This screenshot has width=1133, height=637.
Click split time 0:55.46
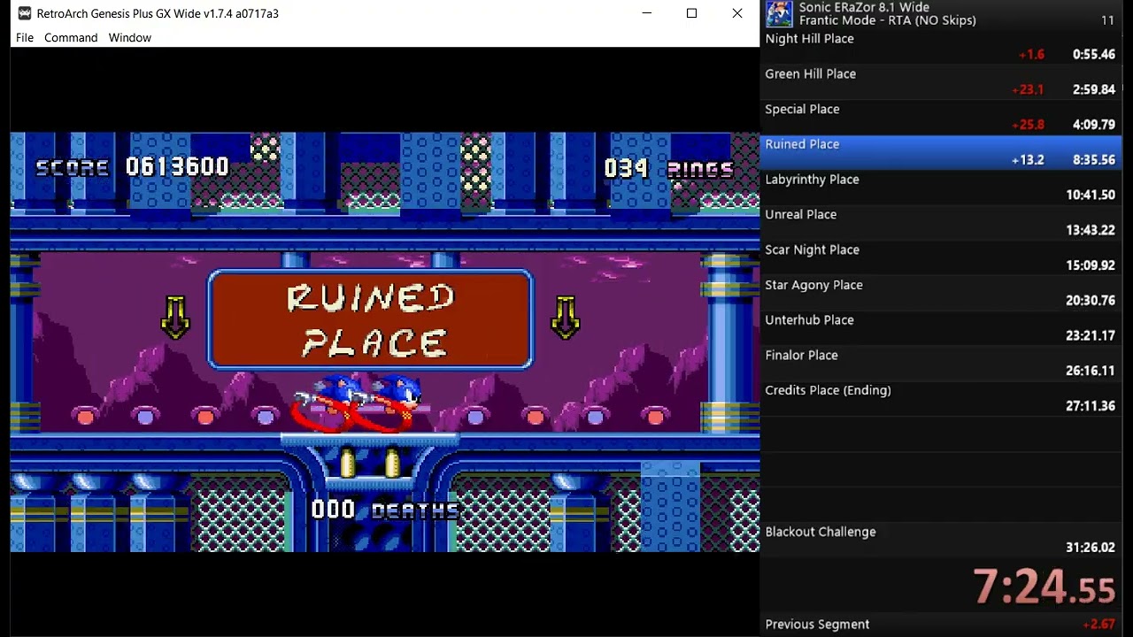1093,54
